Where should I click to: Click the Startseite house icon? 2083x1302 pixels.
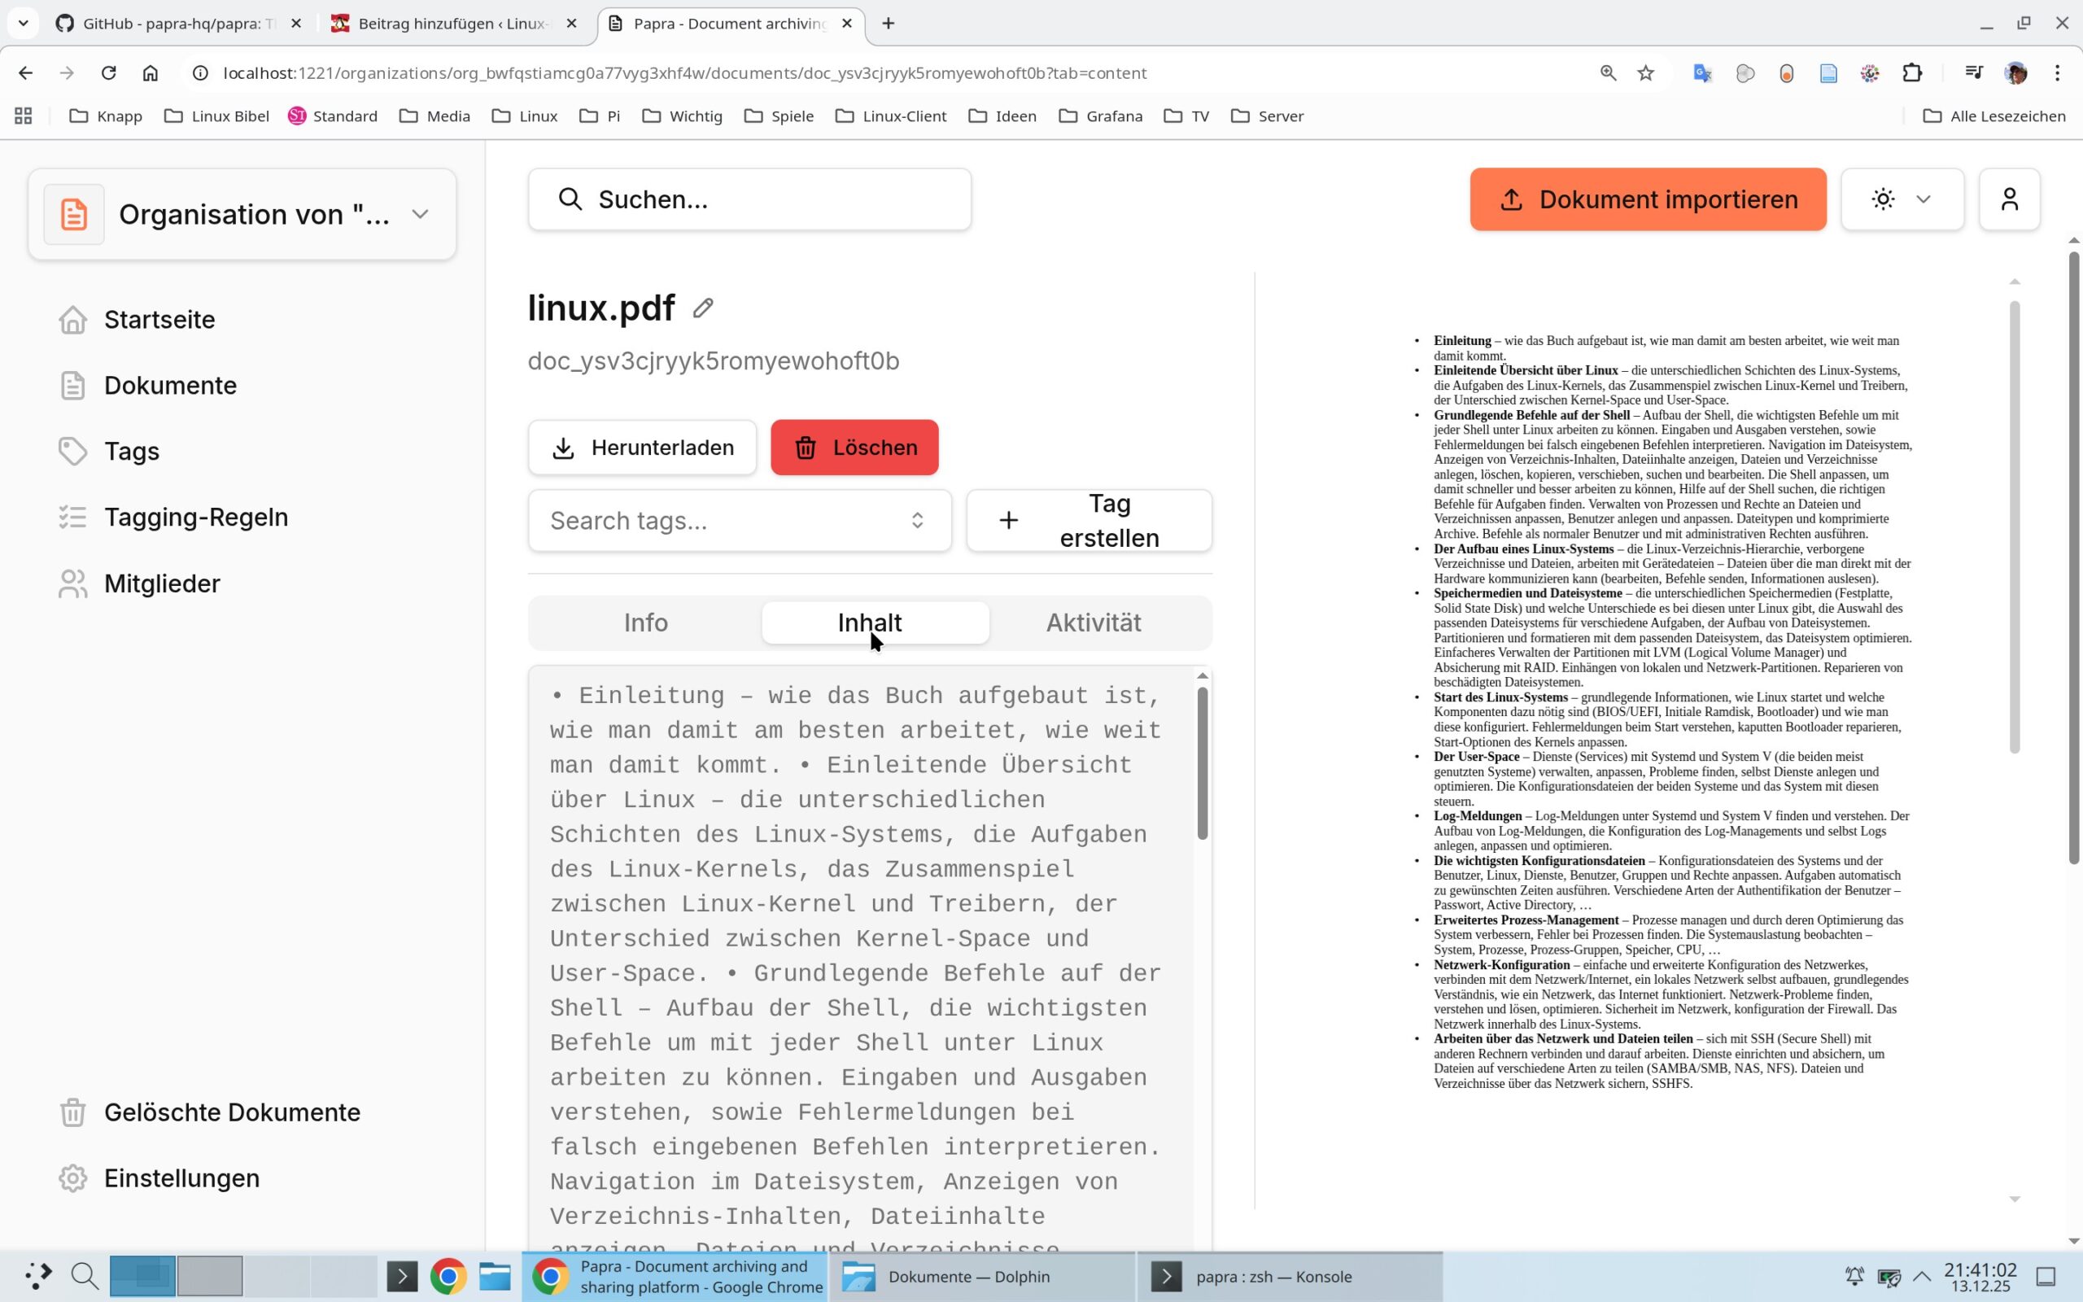73,320
